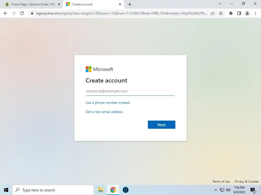Show hidden system tray icons
Screen dimensions: 261x195
click(216, 190)
